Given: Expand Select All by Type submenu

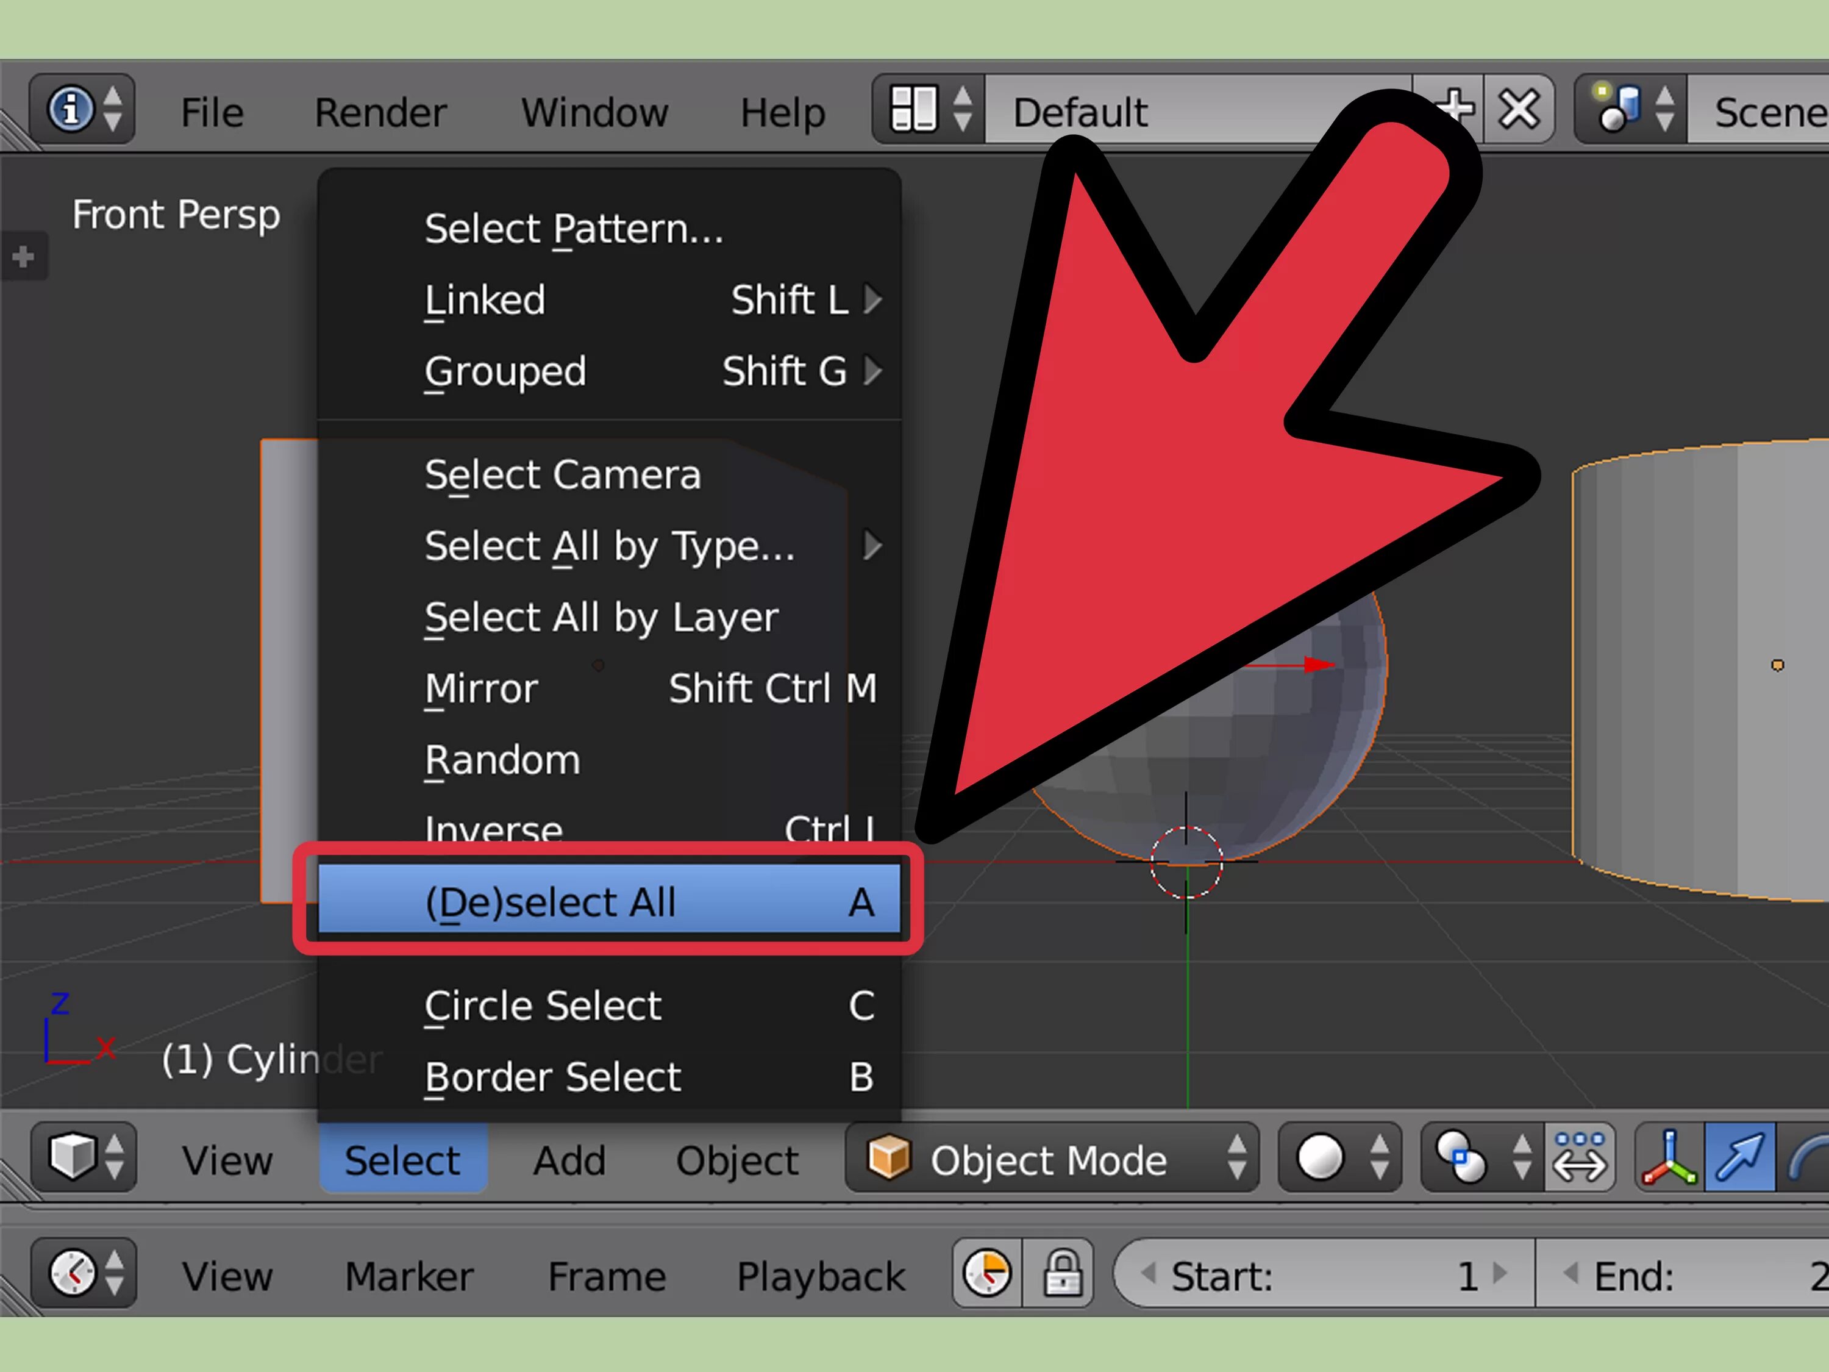Looking at the screenshot, I should click(610, 546).
